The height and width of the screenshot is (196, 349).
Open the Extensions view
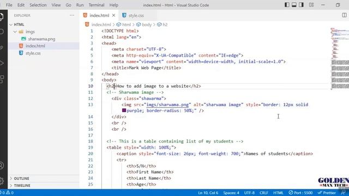click(2, 79)
